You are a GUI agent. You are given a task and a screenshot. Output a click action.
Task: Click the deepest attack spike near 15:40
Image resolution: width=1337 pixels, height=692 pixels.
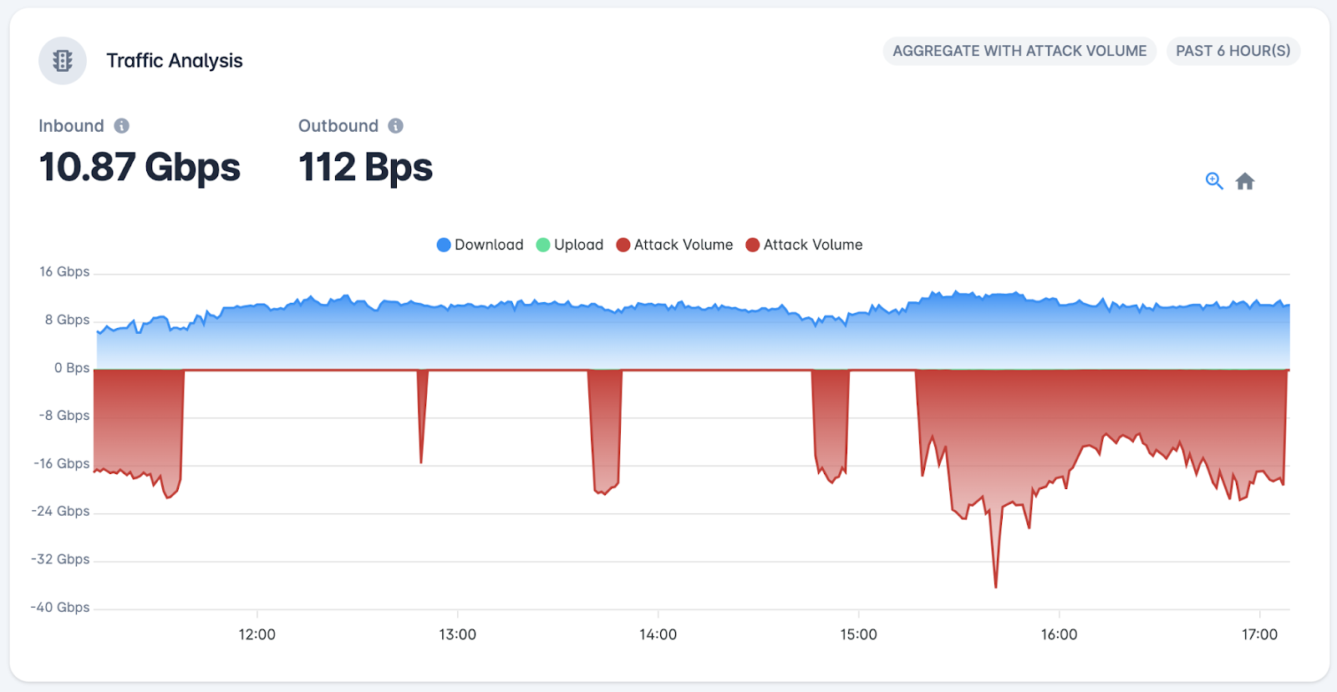(x=995, y=586)
